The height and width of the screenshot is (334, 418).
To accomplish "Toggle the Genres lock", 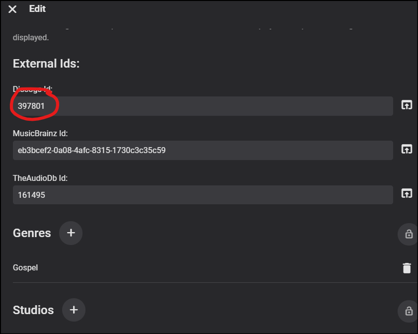I will (409, 234).
